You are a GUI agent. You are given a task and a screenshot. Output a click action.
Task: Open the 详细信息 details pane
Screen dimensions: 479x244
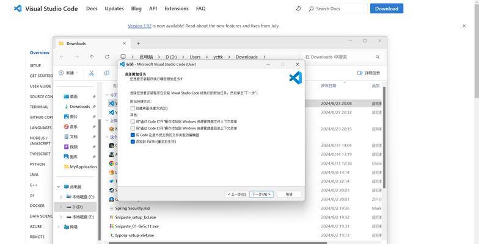click(x=368, y=73)
